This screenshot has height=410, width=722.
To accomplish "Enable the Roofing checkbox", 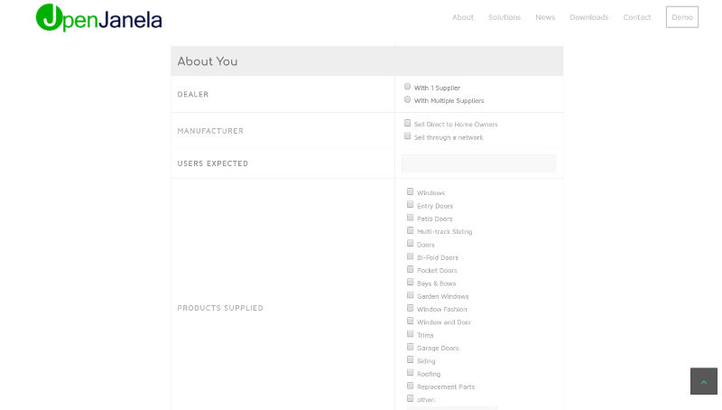I will pos(410,373).
